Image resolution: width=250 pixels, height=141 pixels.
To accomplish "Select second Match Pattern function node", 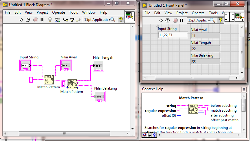I will 72,84.
